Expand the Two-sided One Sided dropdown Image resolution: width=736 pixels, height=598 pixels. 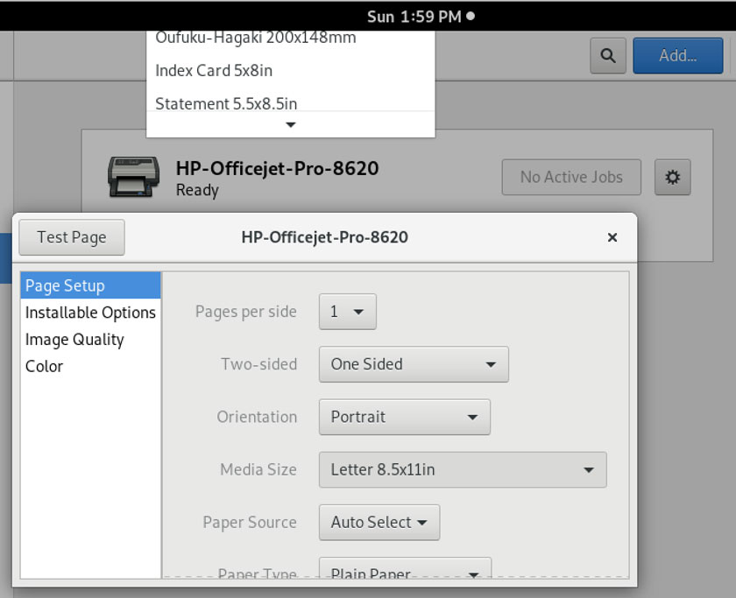pos(414,364)
